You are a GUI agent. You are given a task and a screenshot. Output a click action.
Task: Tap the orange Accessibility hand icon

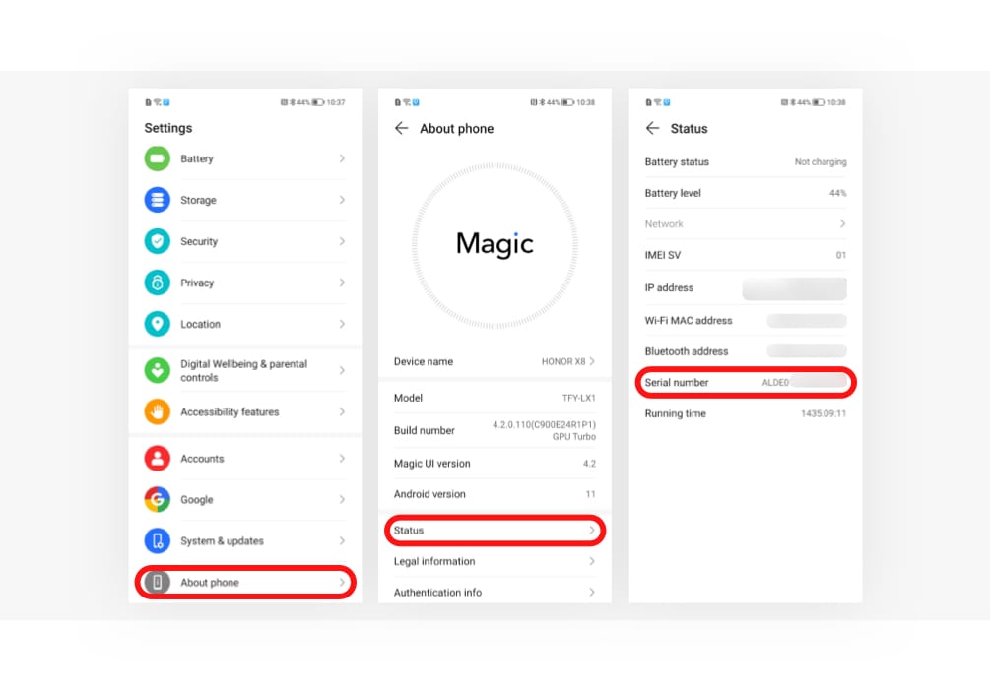point(157,411)
